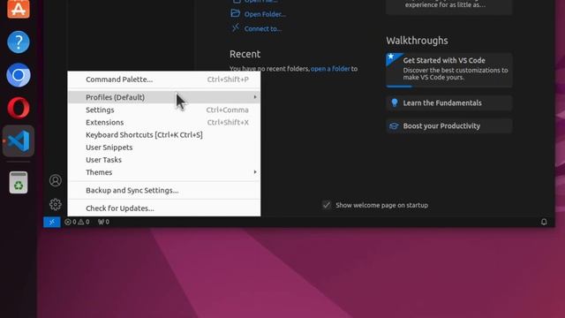Click the Manage gear icon
Image resolution: width=565 pixels, height=318 pixels.
[55, 204]
